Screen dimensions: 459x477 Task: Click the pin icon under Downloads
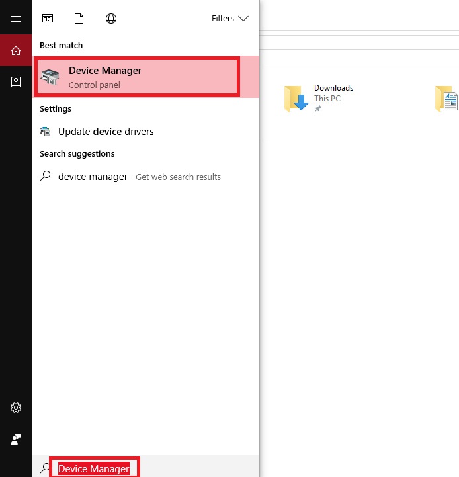(318, 108)
